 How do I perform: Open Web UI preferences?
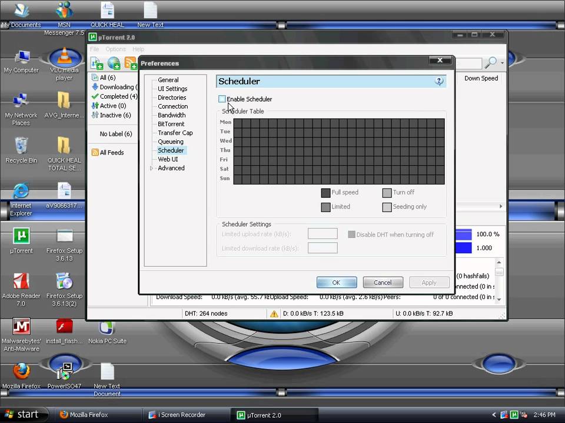(168, 159)
